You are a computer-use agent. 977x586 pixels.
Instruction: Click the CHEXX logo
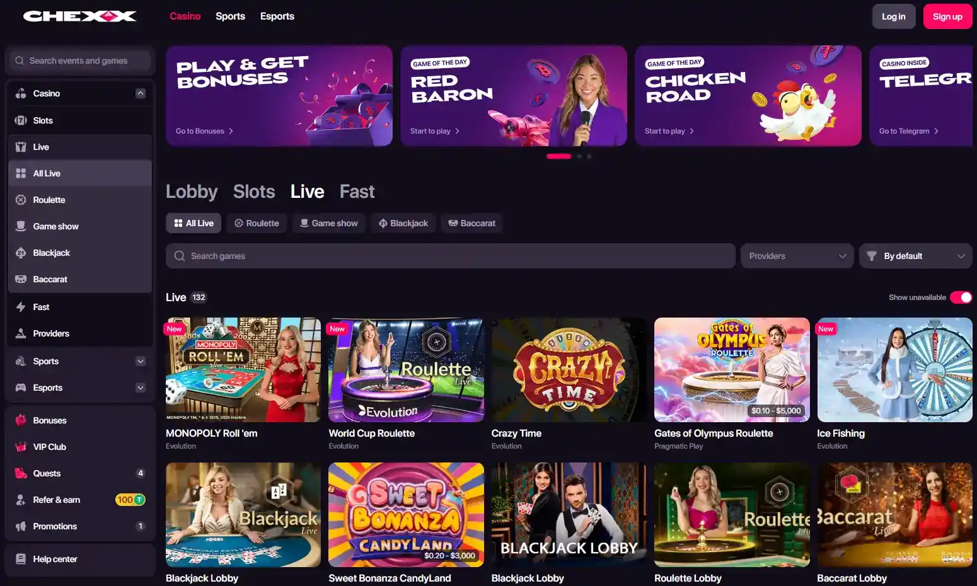click(79, 16)
